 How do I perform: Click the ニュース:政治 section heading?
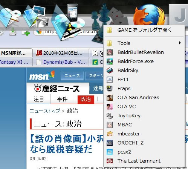point(58,124)
